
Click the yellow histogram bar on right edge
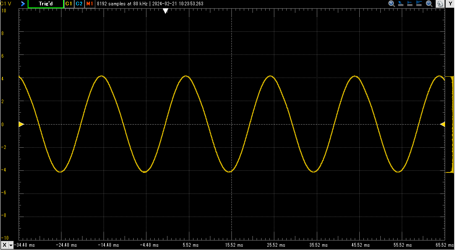450,124
